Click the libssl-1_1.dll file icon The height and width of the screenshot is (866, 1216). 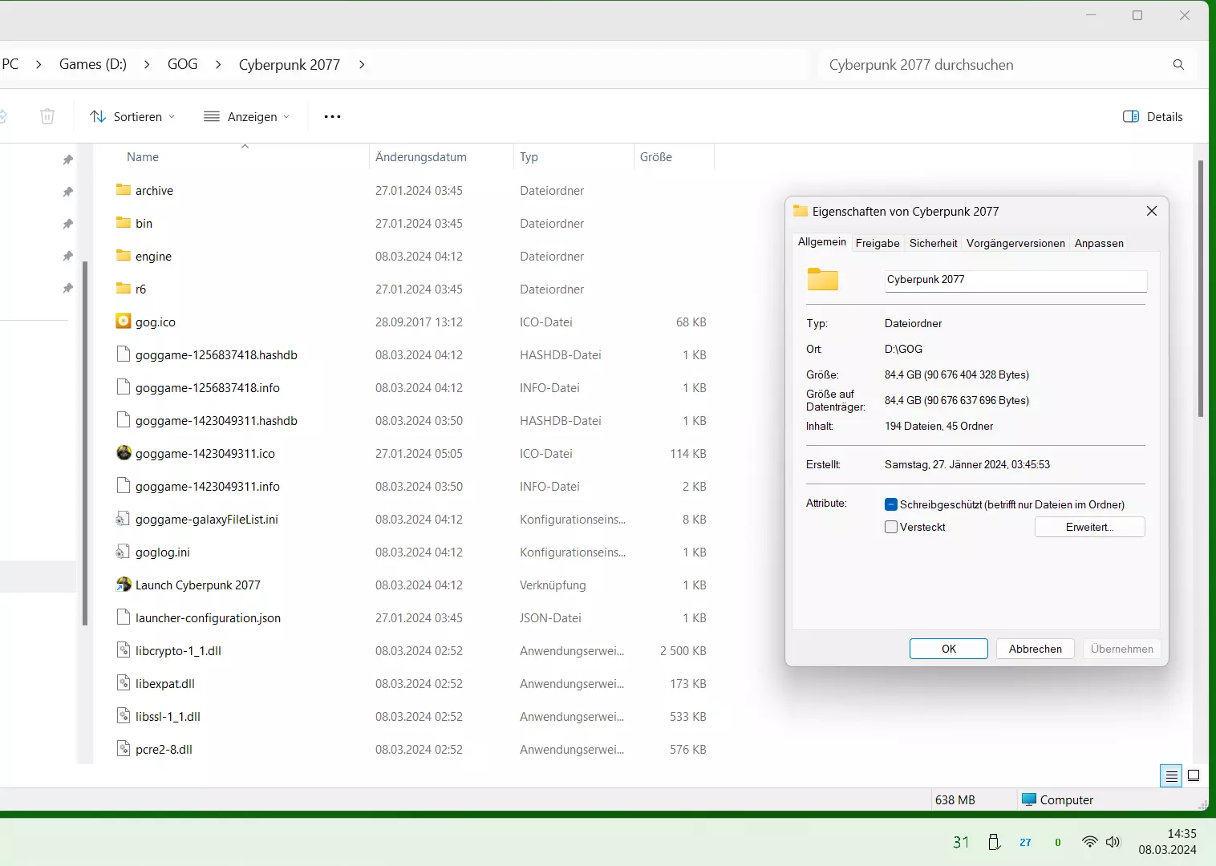[x=123, y=716]
